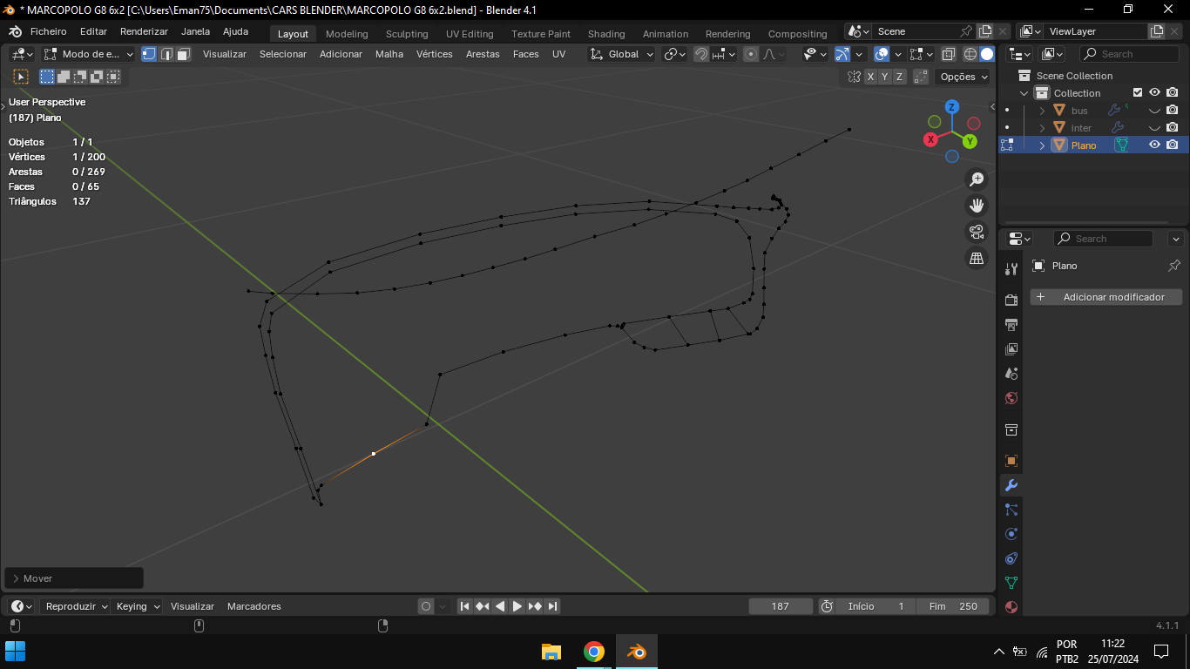Open the Collection properties tab
This screenshot has width=1190, height=669.
(x=1011, y=429)
